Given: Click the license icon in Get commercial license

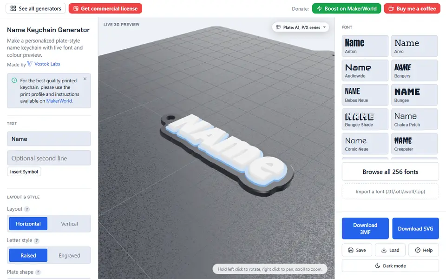Looking at the screenshot, I should (76, 8).
